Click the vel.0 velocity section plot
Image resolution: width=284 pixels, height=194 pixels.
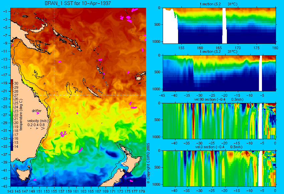219,169
